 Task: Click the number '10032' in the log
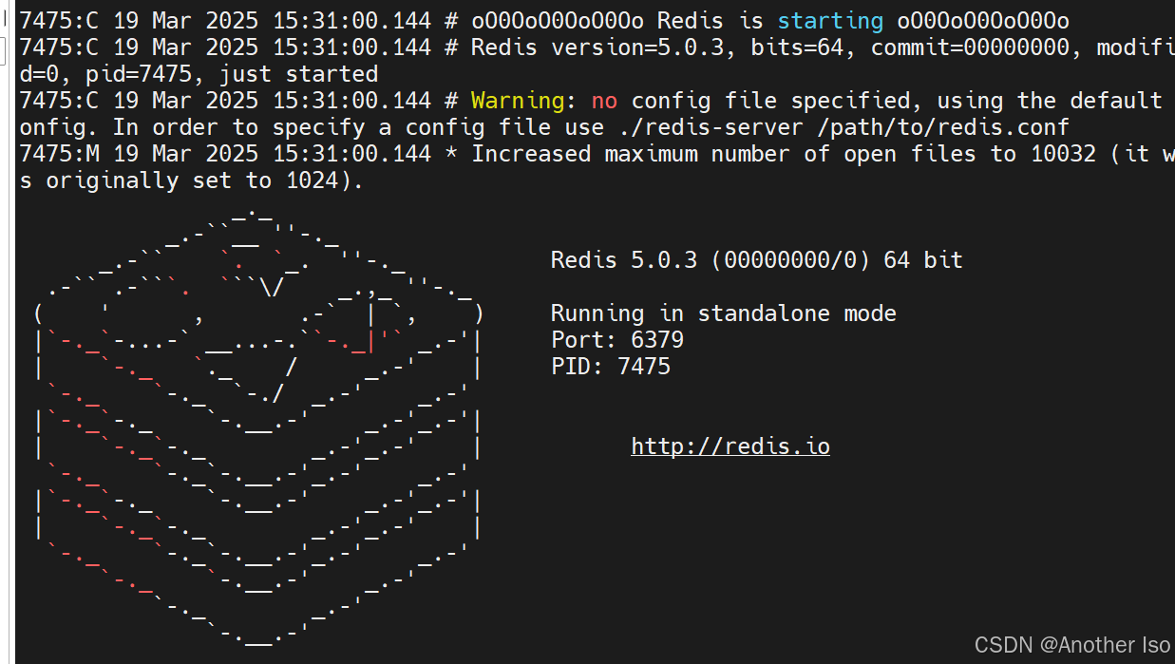coord(1063,153)
